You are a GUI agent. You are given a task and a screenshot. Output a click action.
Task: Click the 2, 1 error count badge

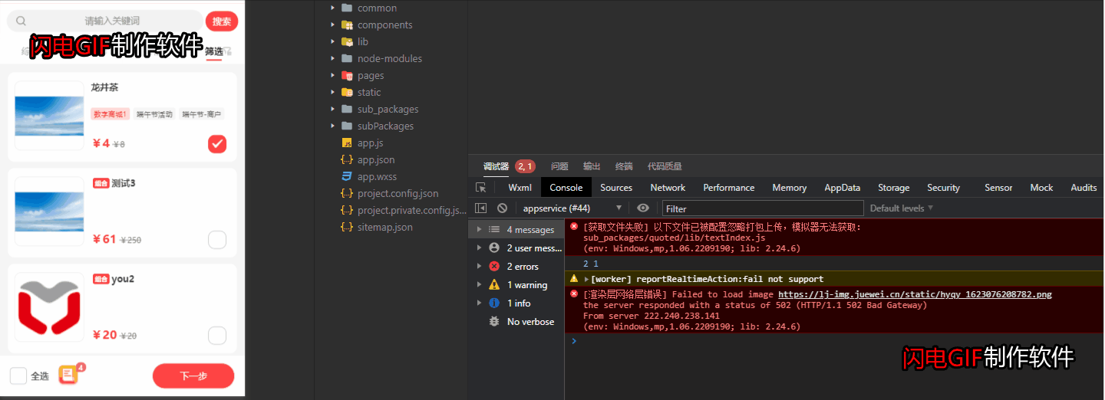pos(525,166)
